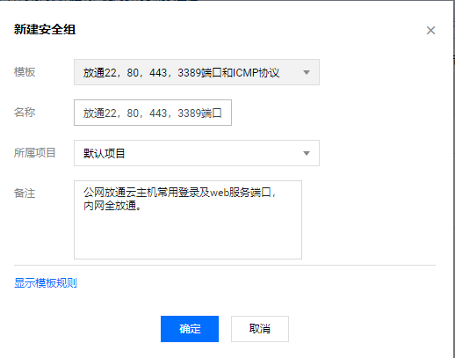Viewport: 455px width, 358px height.
Task: Confirm with the 确定 button
Action: click(190, 329)
